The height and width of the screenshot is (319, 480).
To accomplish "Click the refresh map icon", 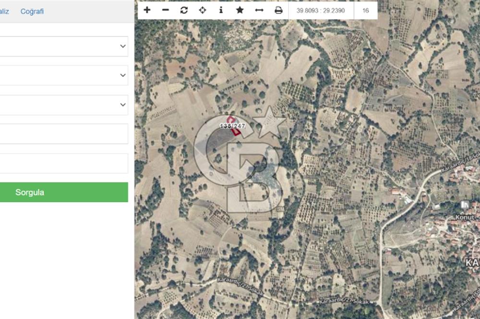I will pyautogui.click(x=184, y=10).
